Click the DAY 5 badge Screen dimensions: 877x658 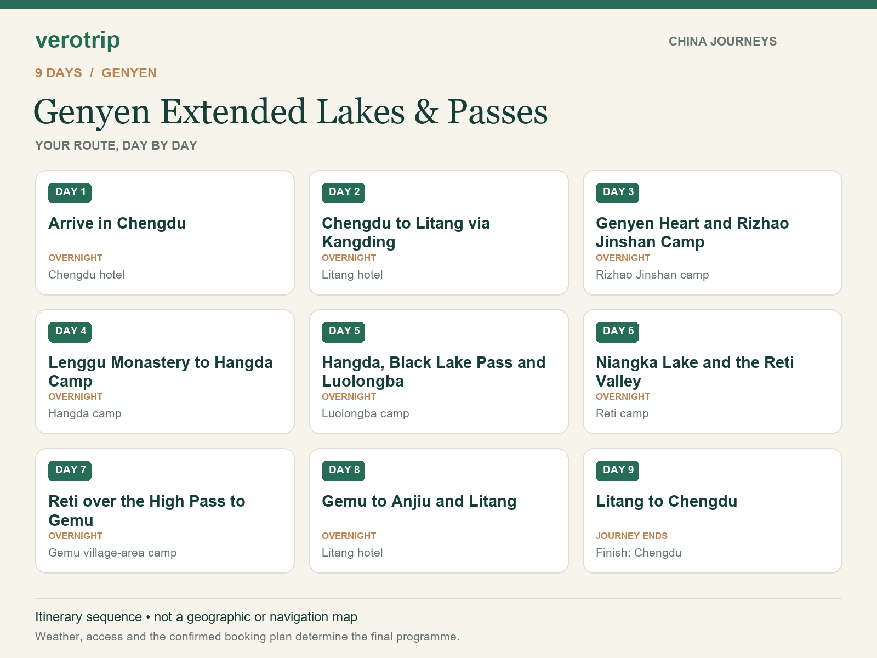[x=344, y=332]
